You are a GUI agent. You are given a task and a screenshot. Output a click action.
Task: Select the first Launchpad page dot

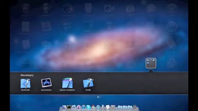(x=98, y=97)
